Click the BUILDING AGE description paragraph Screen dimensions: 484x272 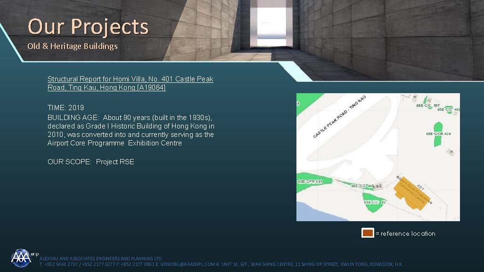pyautogui.click(x=131, y=130)
